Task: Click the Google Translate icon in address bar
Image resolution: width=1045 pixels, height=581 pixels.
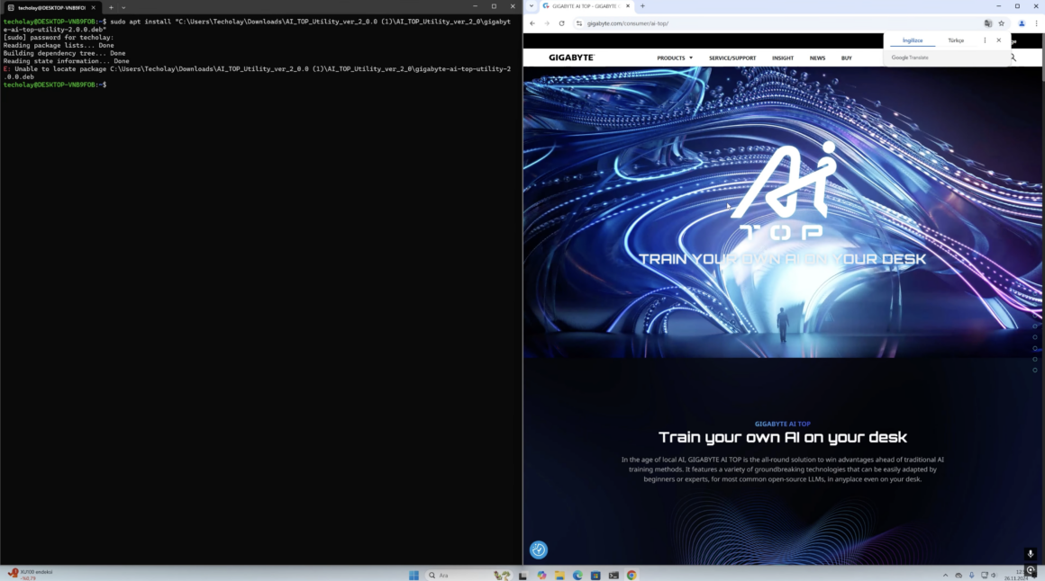Action: (x=987, y=23)
